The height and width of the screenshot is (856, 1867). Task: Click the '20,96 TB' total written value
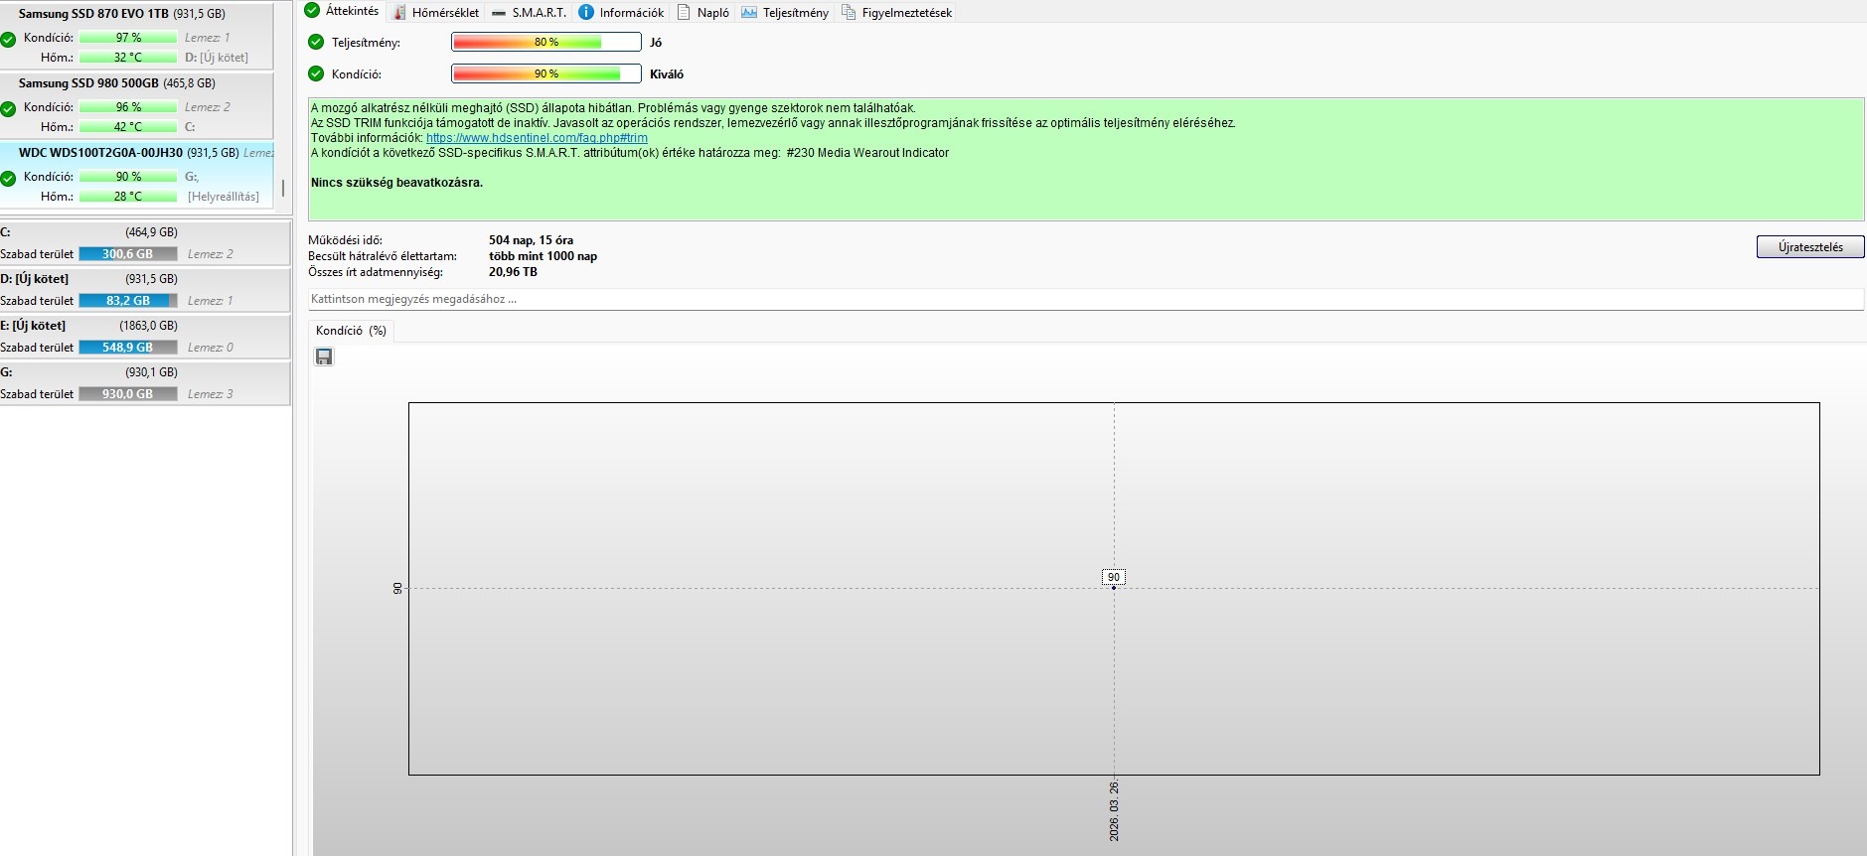point(513,272)
